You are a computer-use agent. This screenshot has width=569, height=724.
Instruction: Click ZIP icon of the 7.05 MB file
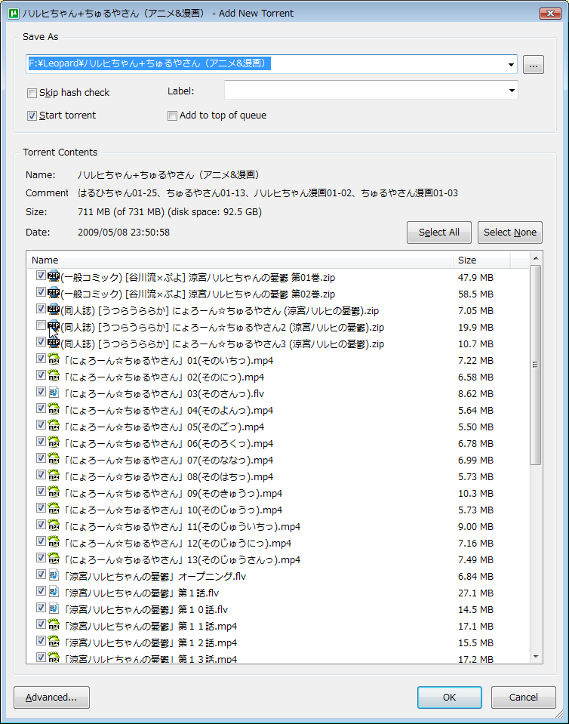point(54,310)
